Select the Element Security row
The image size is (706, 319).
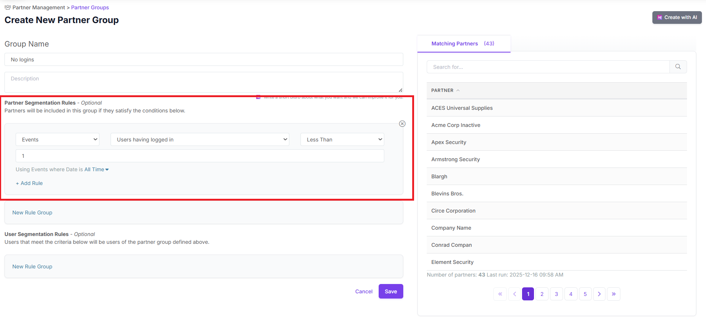(557, 262)
